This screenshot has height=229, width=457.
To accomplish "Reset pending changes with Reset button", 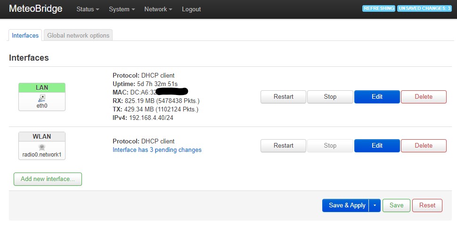I will (x=427, y=205).
